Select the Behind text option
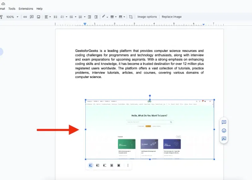 [x=112, y=166]
